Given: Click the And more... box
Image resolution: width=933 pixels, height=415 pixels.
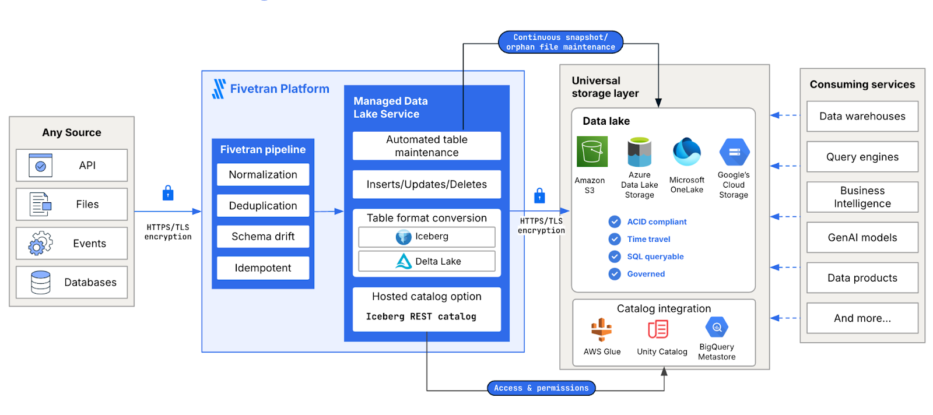Looking at the screenshot, I should (862, 318).
